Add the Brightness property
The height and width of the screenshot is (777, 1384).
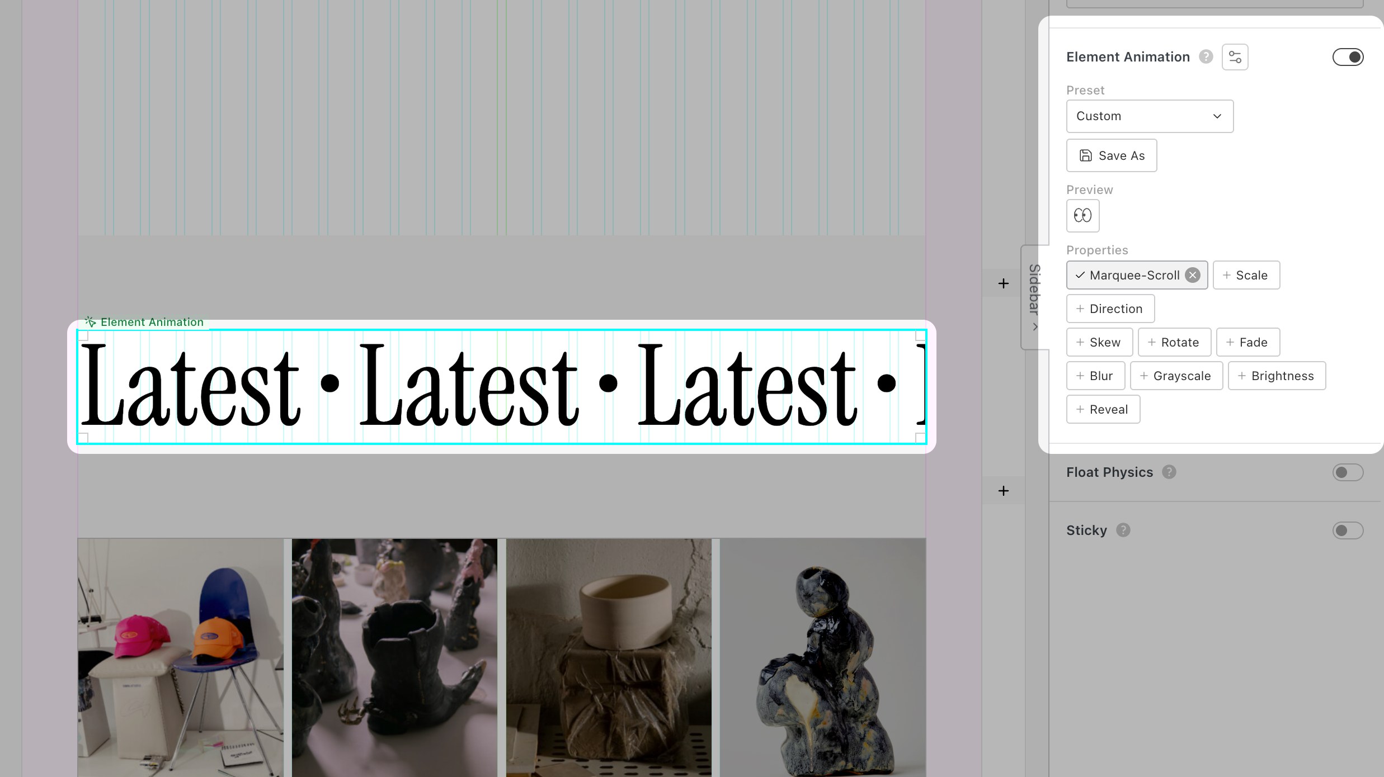point(1277,376)
